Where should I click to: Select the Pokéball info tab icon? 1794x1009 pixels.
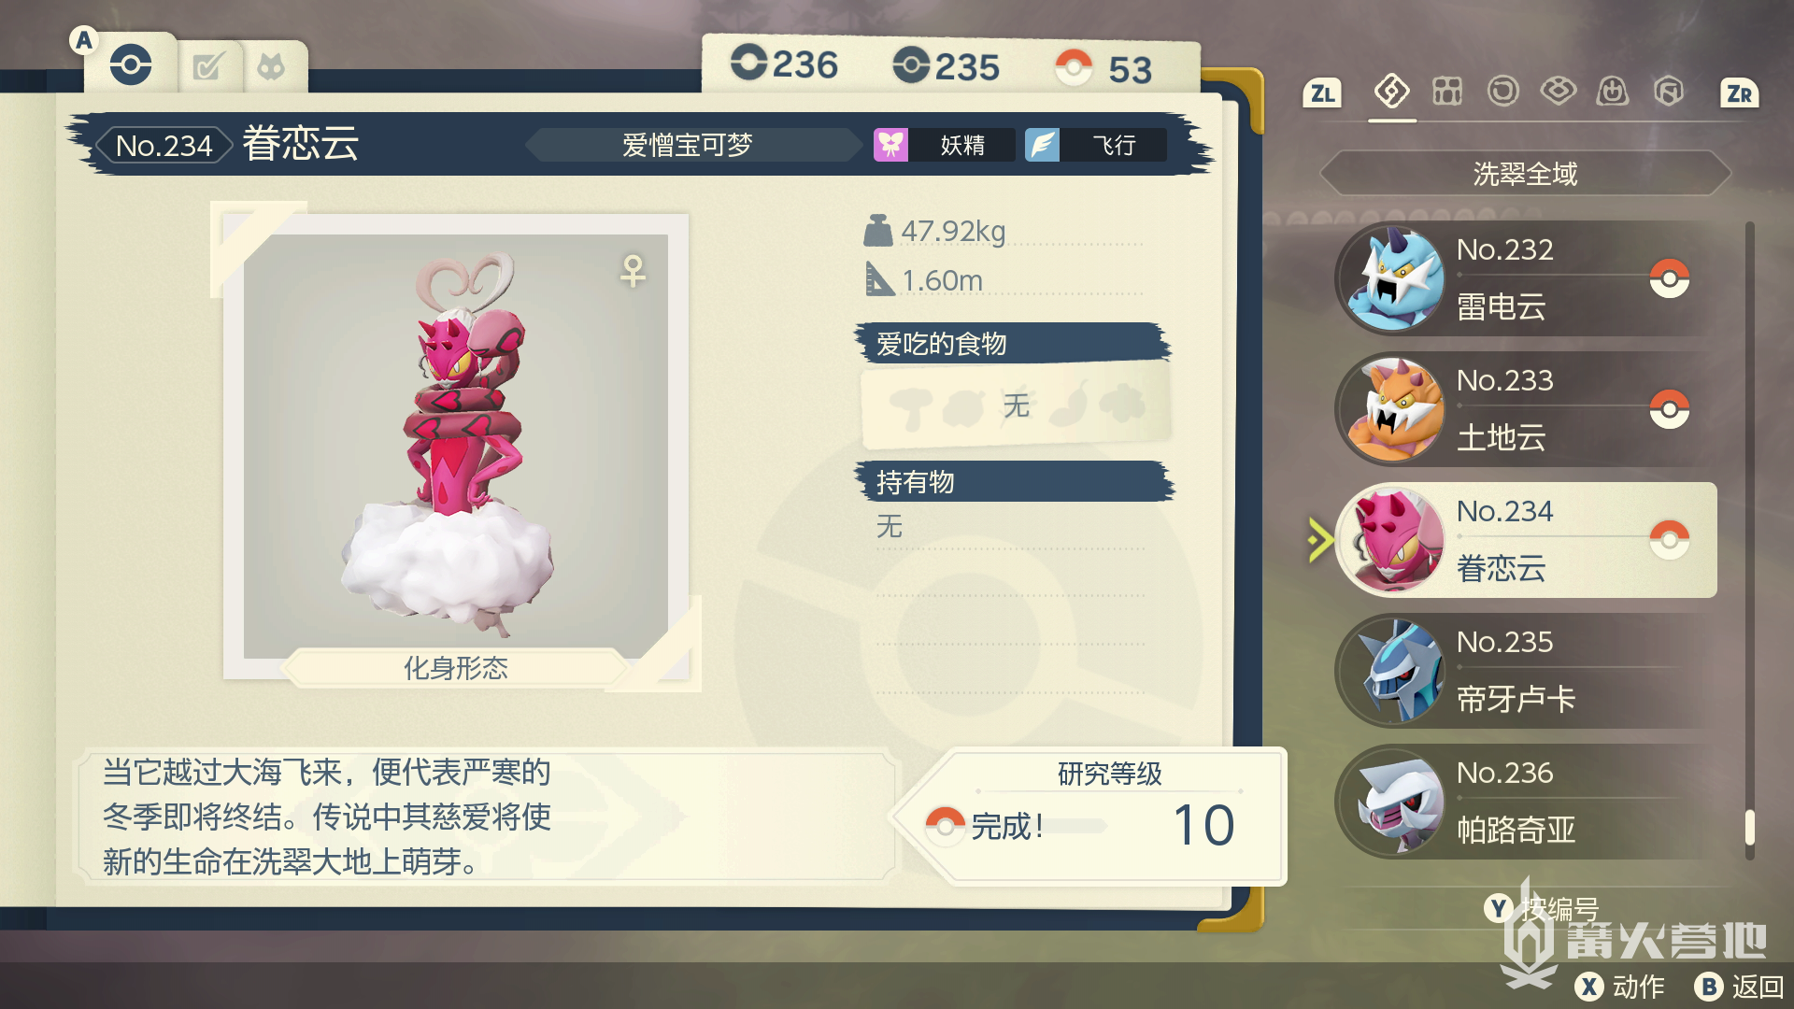click(131, 65)
